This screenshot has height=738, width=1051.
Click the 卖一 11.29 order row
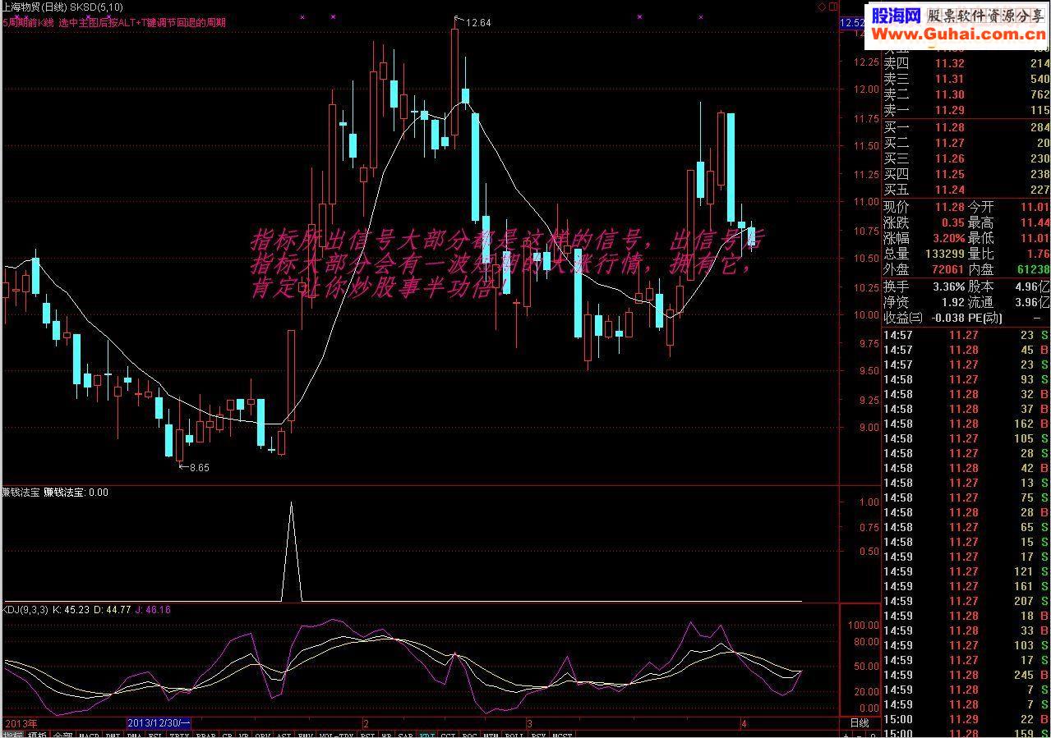tap(966, 110)
